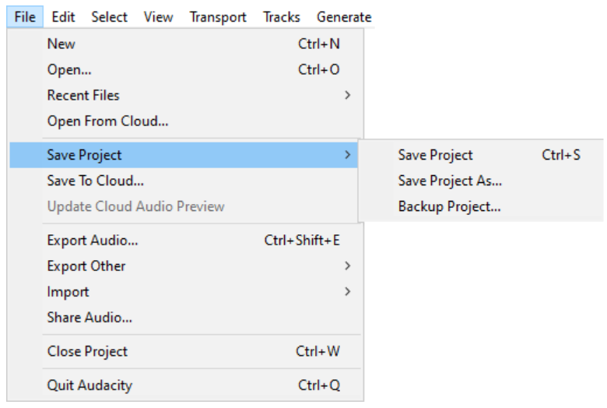Viewport: 607px width, 408px height.
Task: Select Backup Project... in submenu
Action: pyautogui.click(x=481, y=206)
